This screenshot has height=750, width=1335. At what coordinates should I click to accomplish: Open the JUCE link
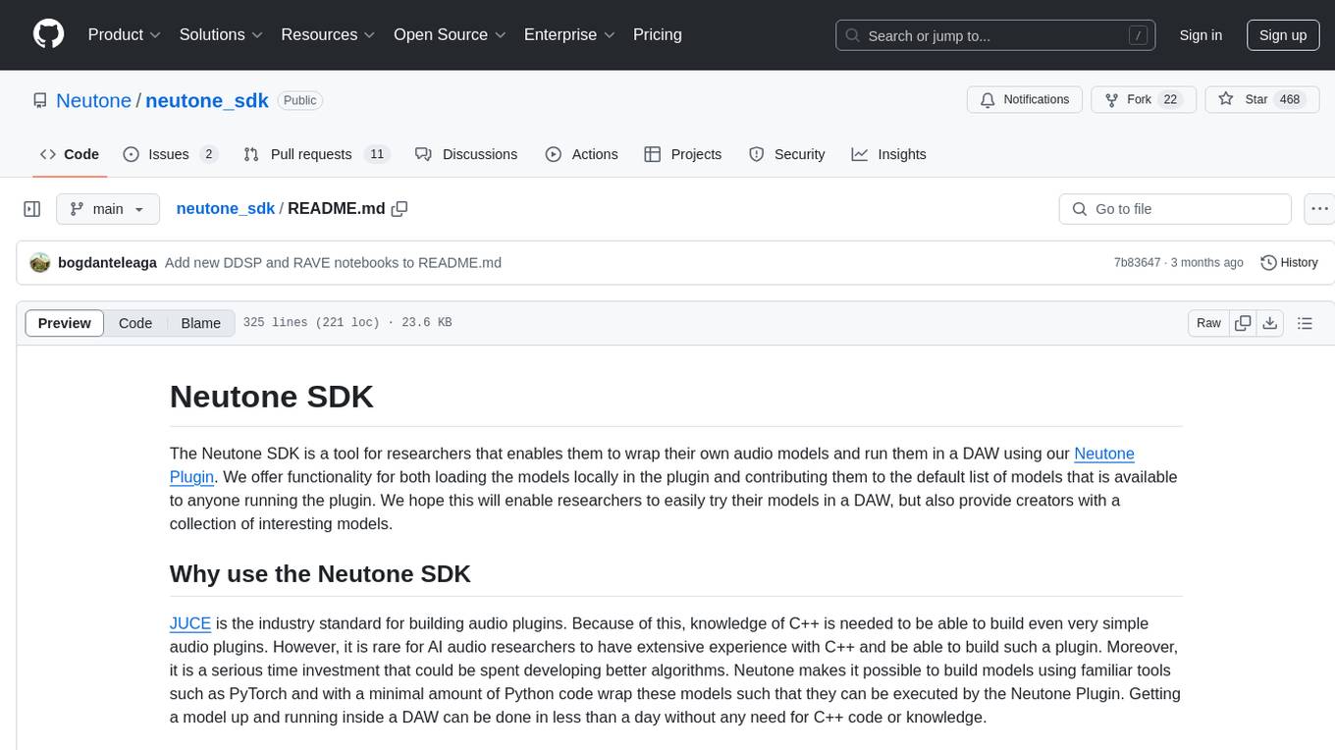(x=190, y=623)
